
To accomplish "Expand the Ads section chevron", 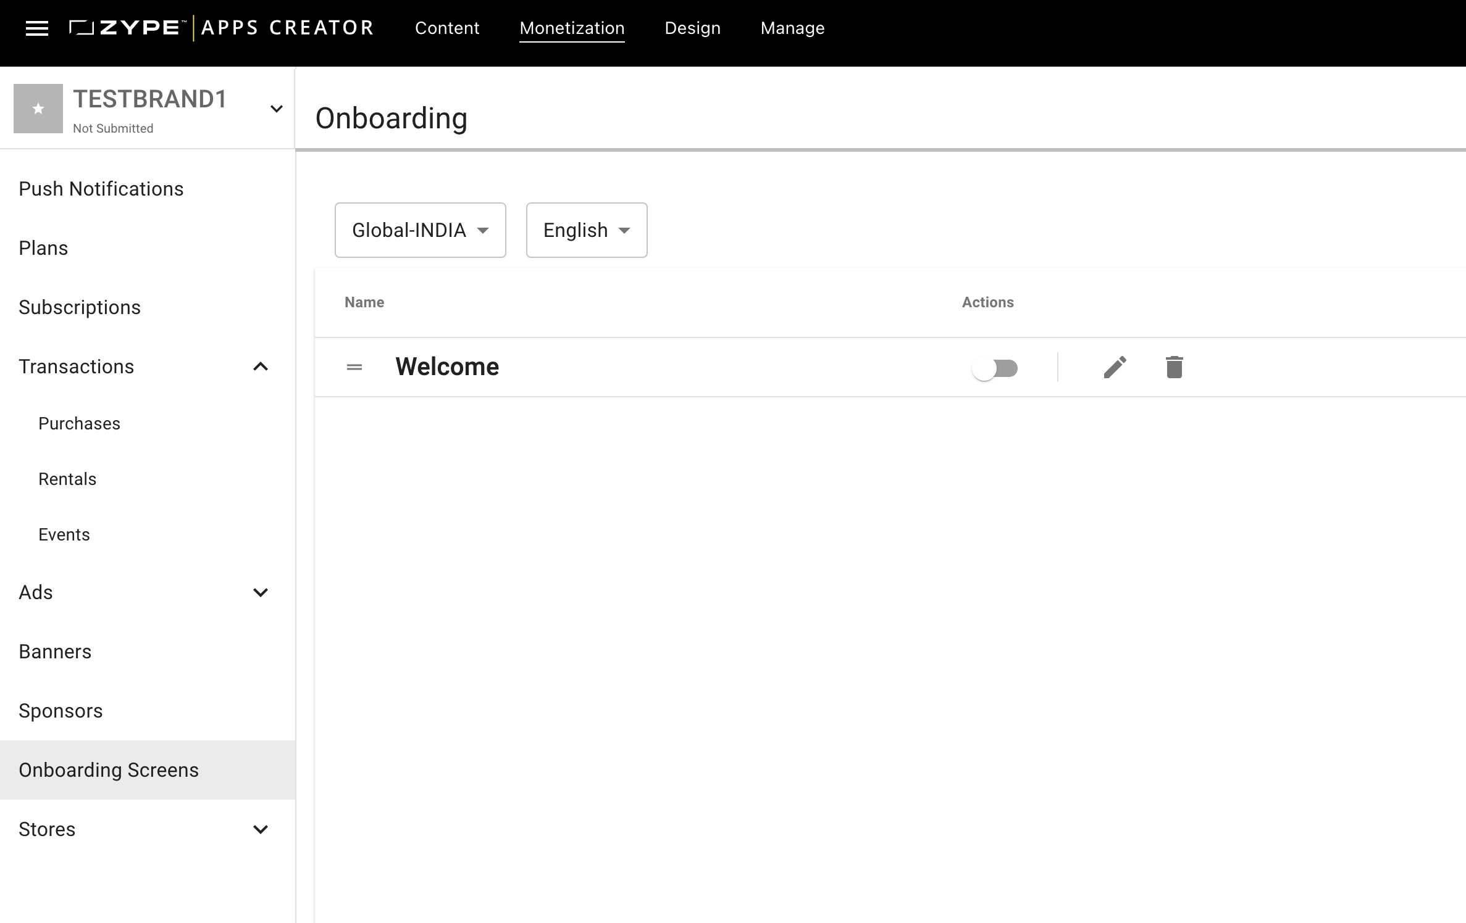I will click(x=261, y=592).
